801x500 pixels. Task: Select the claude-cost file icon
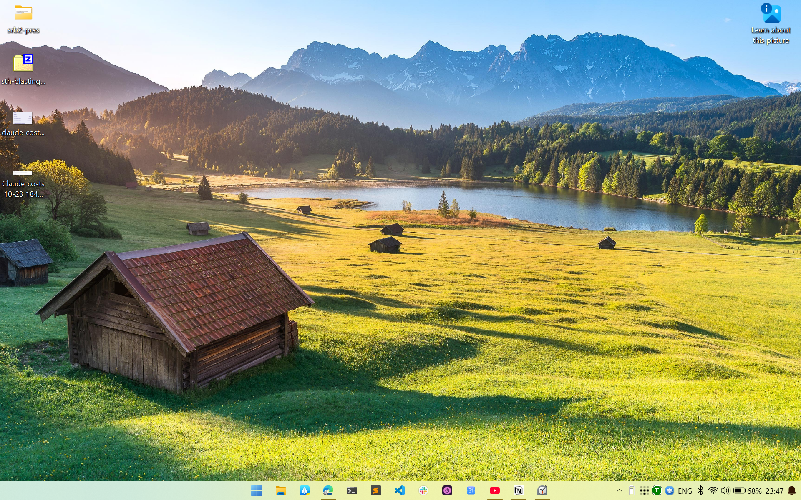(x=23, y=124)
